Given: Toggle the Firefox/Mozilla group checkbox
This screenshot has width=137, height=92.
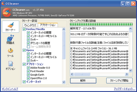Looking at the screenshot, I should click(x=24, y=29).
